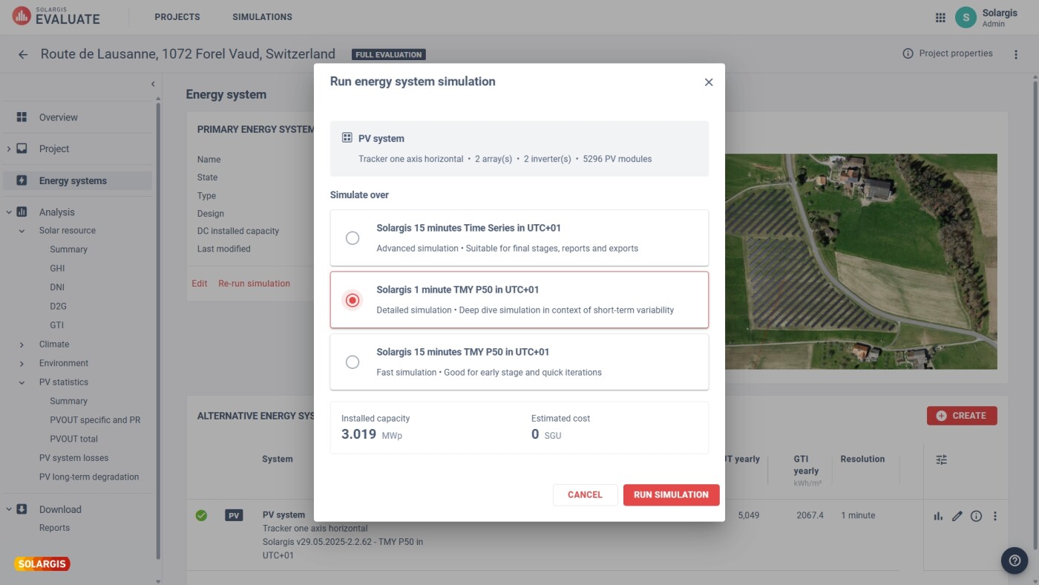Open the help question mark button
The image size is (1039, 585).
(x=1015, y=561)
